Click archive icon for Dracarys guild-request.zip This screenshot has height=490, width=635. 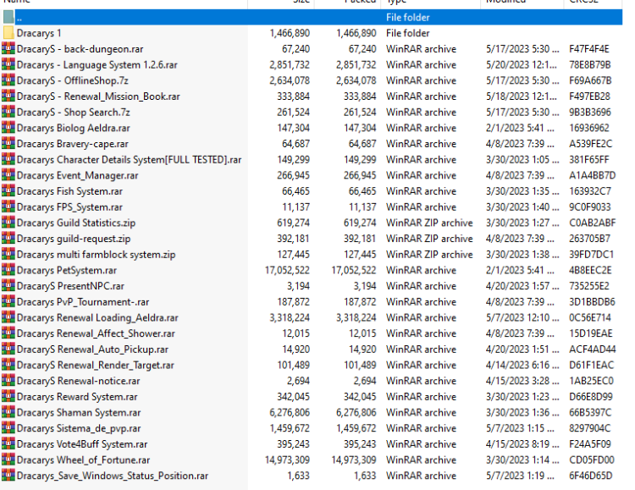(8, 238)
